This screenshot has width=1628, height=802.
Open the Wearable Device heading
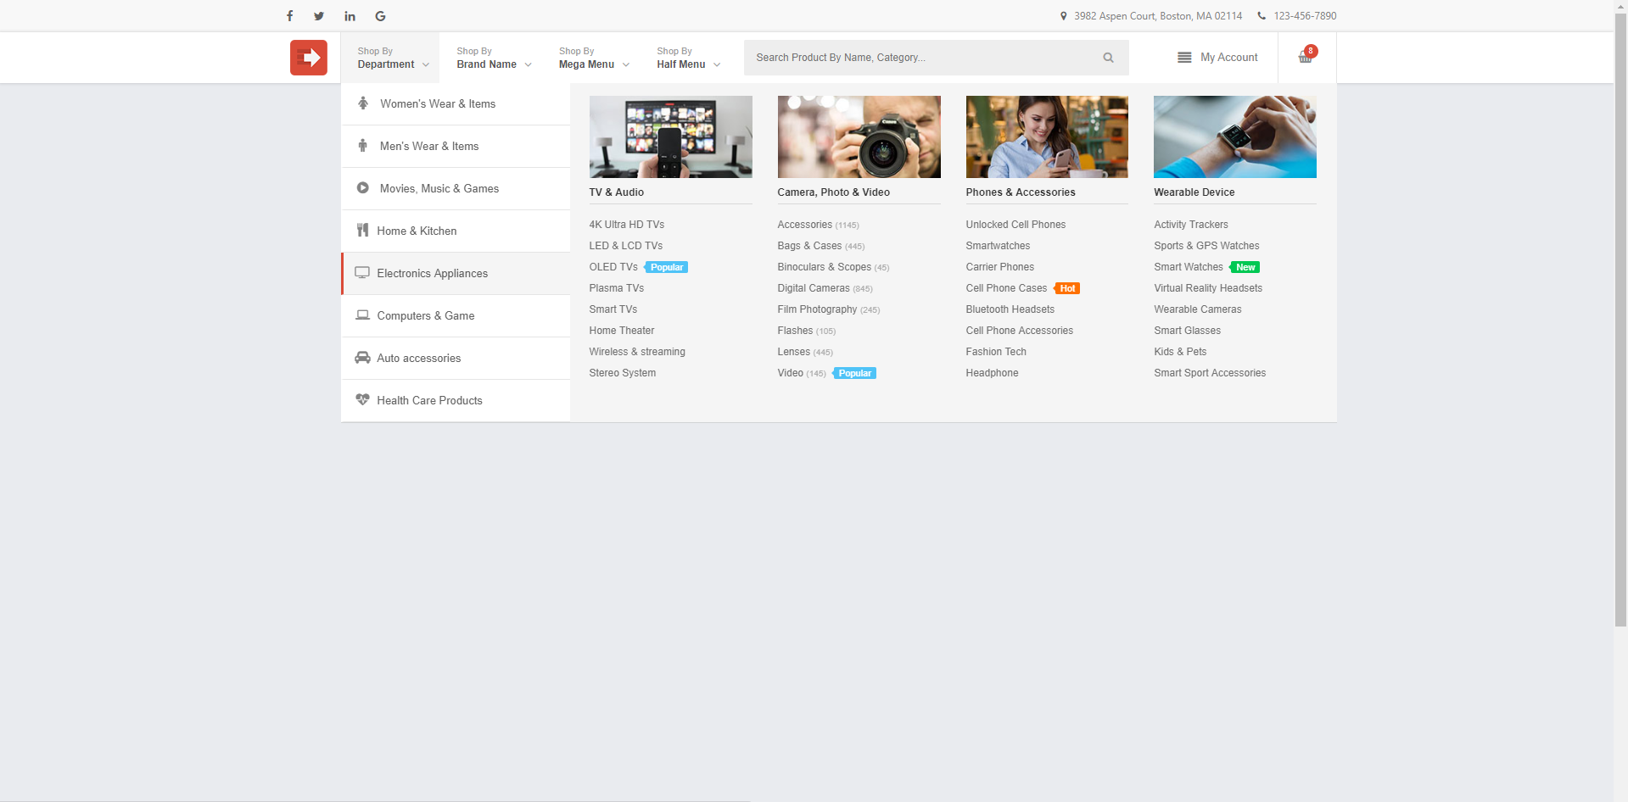pos(1194,192)
